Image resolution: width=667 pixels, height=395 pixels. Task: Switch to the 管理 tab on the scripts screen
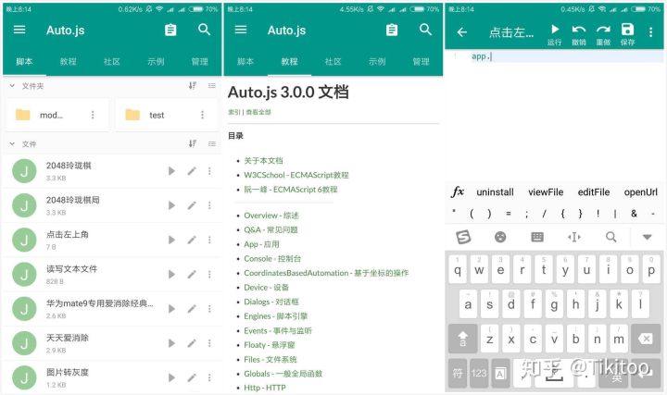199,62
